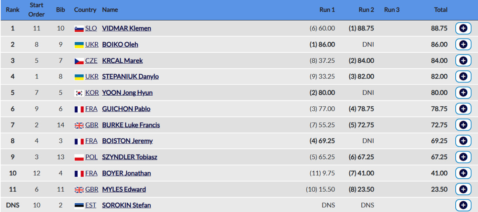Open the UKR country link for BOIKO
The width and height of the screenshot is (478, 212).
[x=92, y=44]
